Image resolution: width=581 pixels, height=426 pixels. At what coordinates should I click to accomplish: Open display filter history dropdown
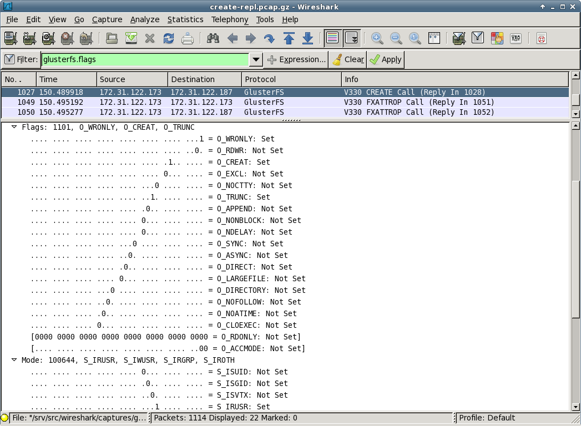point(256,60)
